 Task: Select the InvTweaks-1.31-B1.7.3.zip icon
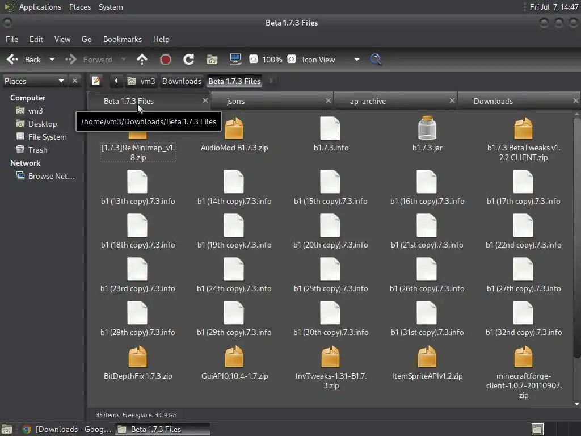tap(331, 357)
